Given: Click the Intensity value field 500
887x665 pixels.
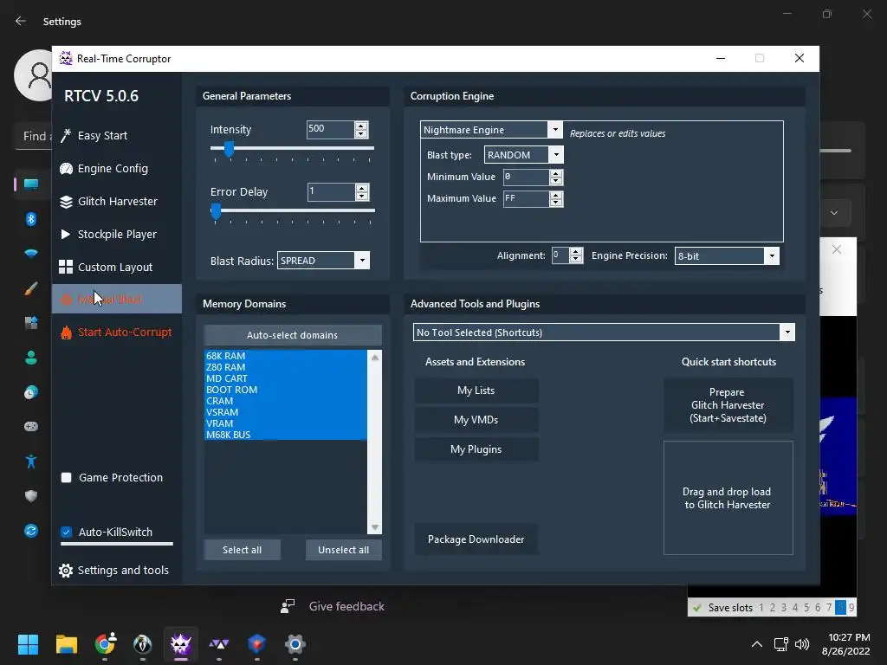Looking at the screenshot, I should (x=331, y=130).
